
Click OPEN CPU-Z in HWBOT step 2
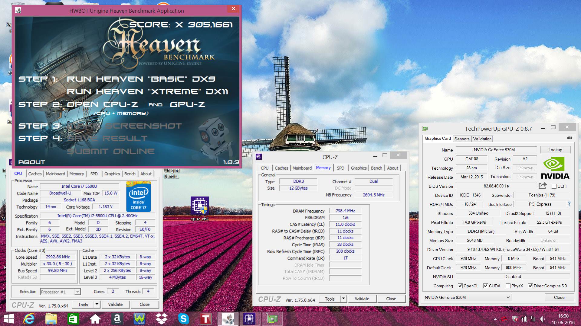(102, 104)
